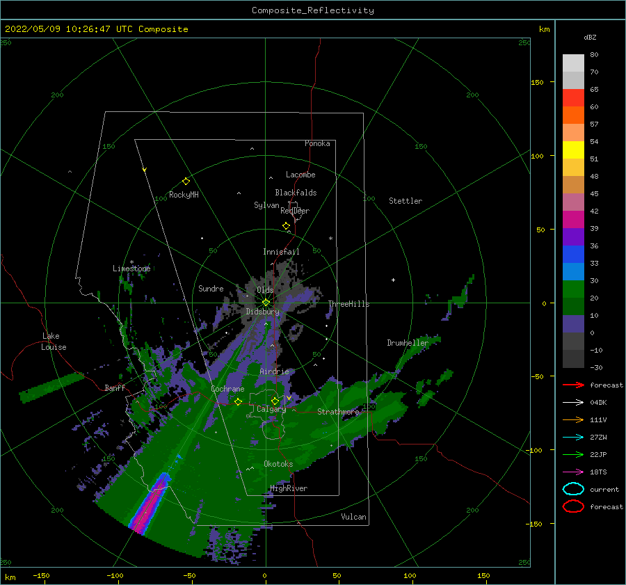This screenshot has height=585, width=626.
Task: Click the yellow diamond marker above Calgary label
Action: [x=275, y=401]
